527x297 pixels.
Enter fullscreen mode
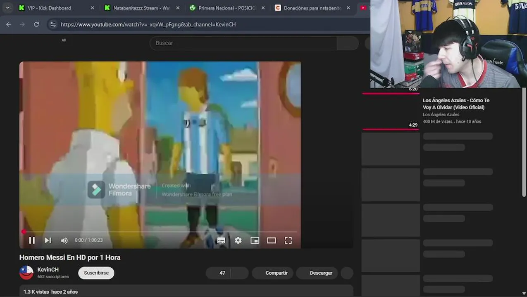point(289,240)
